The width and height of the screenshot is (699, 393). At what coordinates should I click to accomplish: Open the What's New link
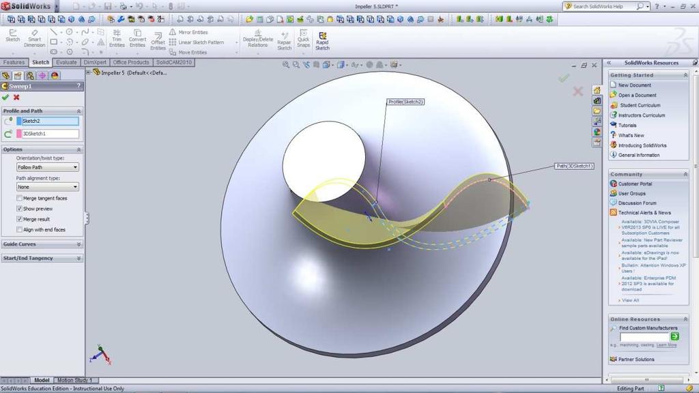coord(631,135)
